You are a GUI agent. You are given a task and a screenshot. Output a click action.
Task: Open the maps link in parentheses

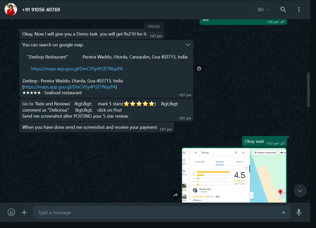point(70,87)
